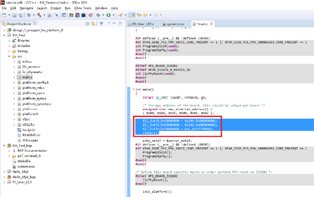
Task: Close the main.c editor tab
Action: tap(212, 24)
